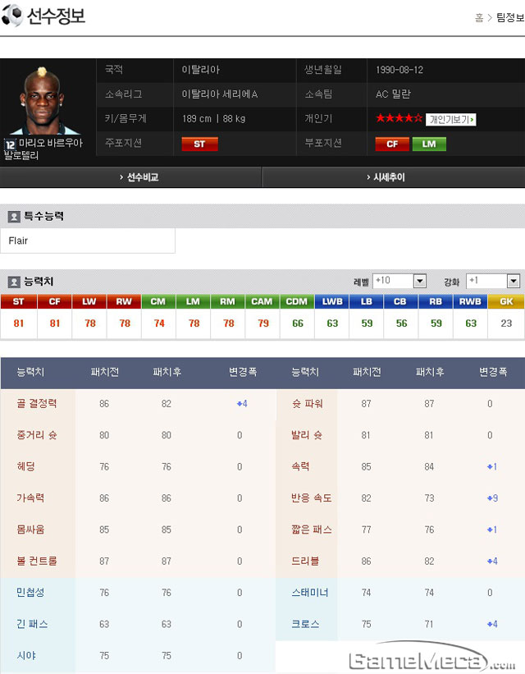Click the CAM rating value 79
The width and height of the screenshot is (525, 674).
point(263,323)
